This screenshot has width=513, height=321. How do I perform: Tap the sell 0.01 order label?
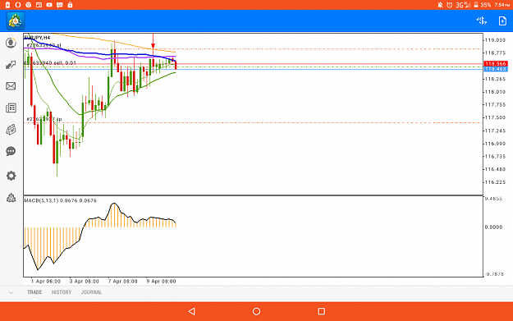(50, 63)
